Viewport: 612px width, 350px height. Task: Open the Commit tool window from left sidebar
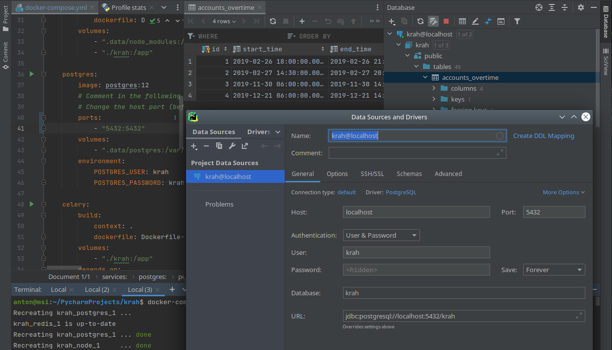pyautogui.click(x=5, y=55)
